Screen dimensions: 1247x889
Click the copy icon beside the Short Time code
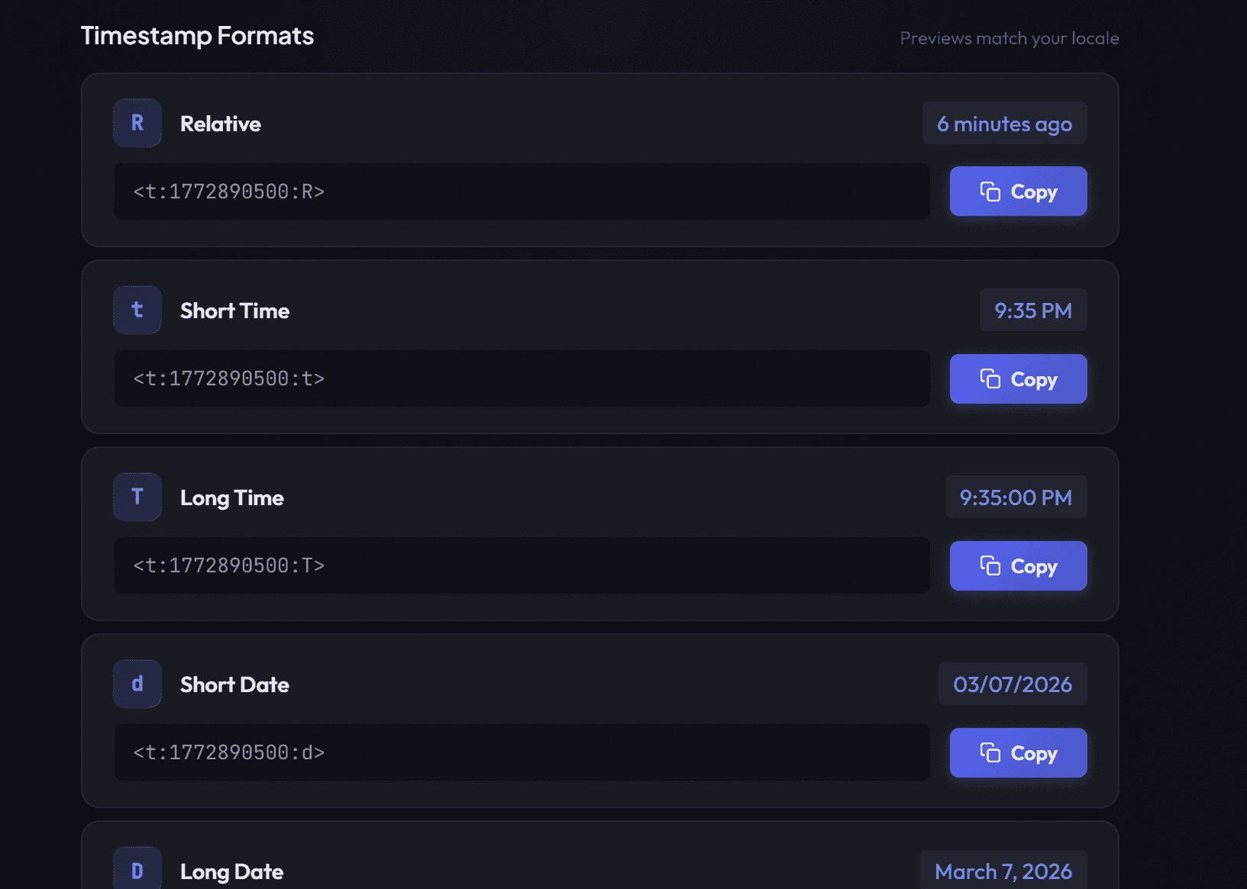pos(990,378)
